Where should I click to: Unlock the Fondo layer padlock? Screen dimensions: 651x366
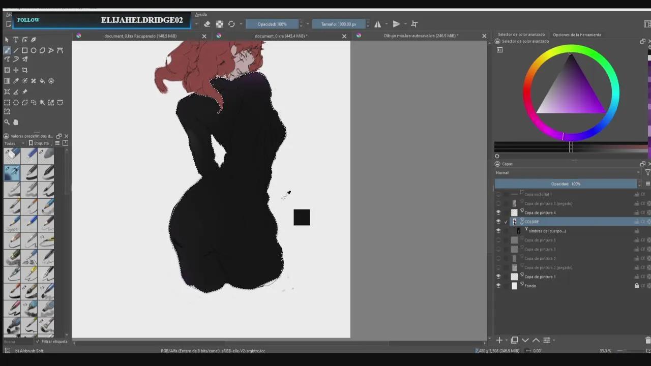pyautogui.click(x=636, y=286)
